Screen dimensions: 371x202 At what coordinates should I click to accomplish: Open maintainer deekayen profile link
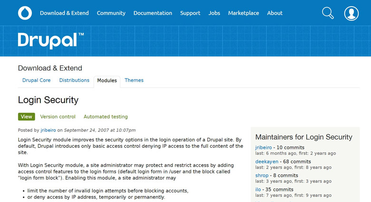coord(267,162)
